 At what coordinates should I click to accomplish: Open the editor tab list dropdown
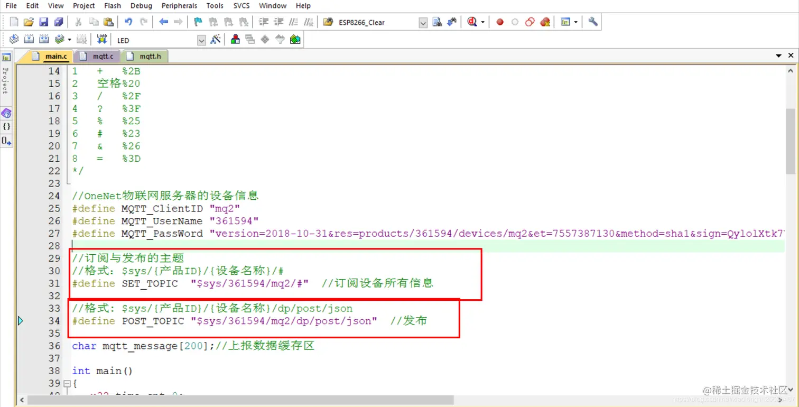(778, 56)
